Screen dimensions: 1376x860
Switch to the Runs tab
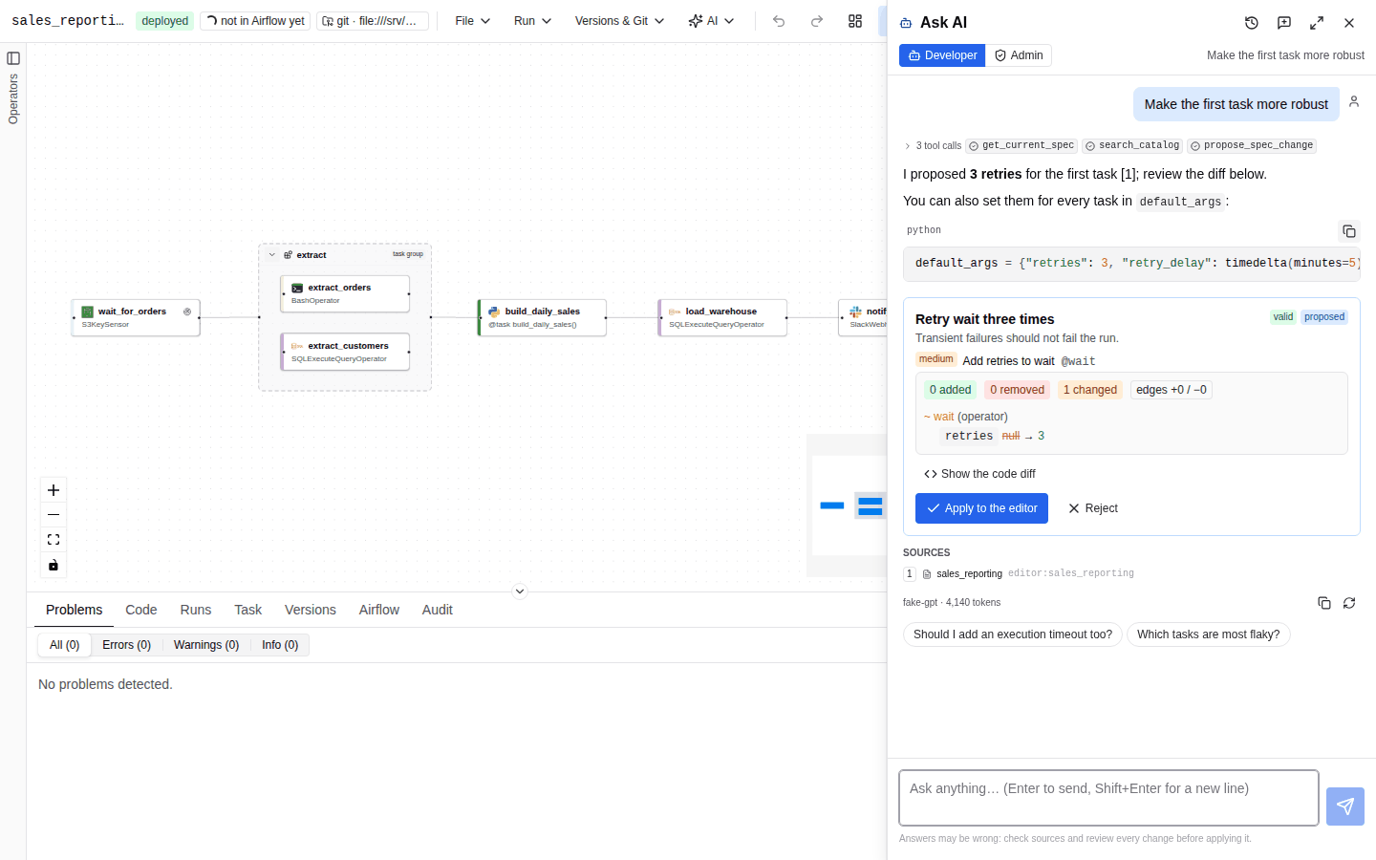196,610
